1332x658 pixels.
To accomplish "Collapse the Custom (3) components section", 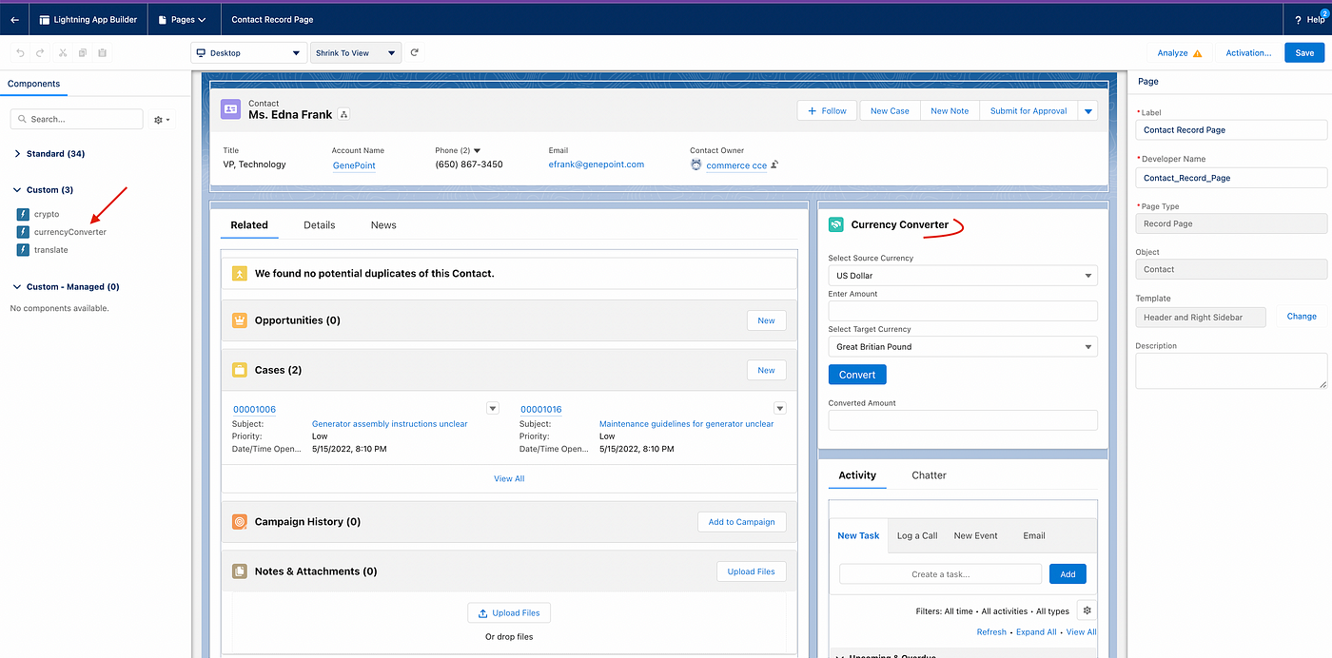I will [x=18, y=190].
